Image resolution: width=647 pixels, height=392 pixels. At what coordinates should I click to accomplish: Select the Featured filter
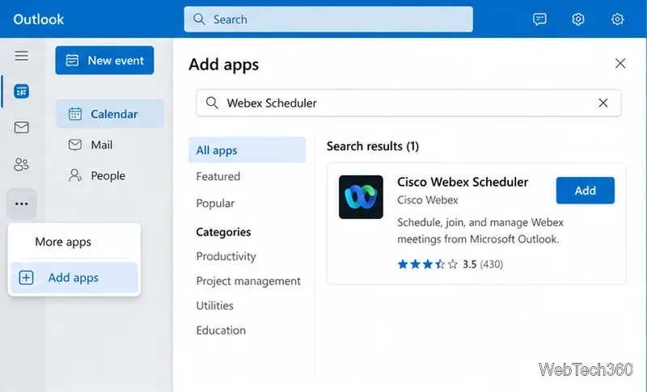[218, 176]
